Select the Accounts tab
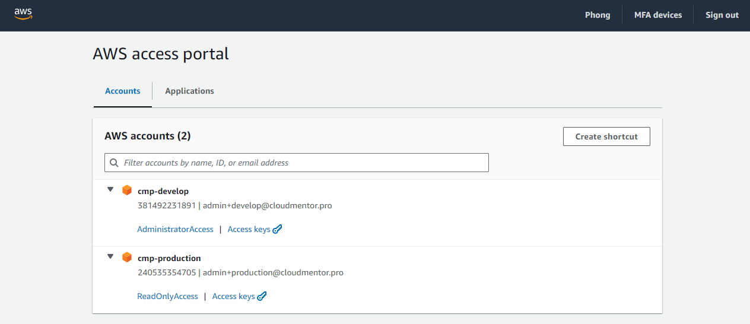 pyautogui.click(x=123, y=91)
